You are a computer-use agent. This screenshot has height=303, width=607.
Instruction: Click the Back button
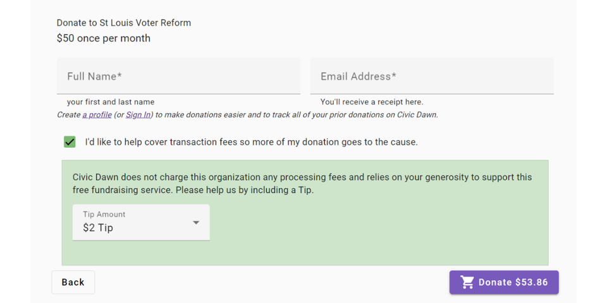pos(73,282)
